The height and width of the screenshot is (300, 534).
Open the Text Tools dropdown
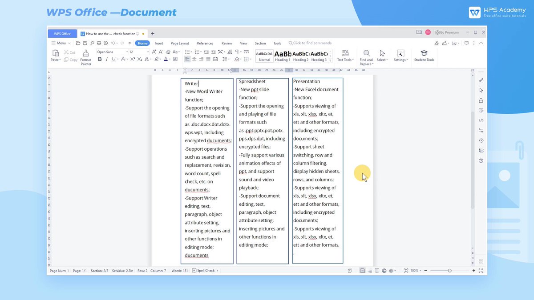tap(345, 60)
